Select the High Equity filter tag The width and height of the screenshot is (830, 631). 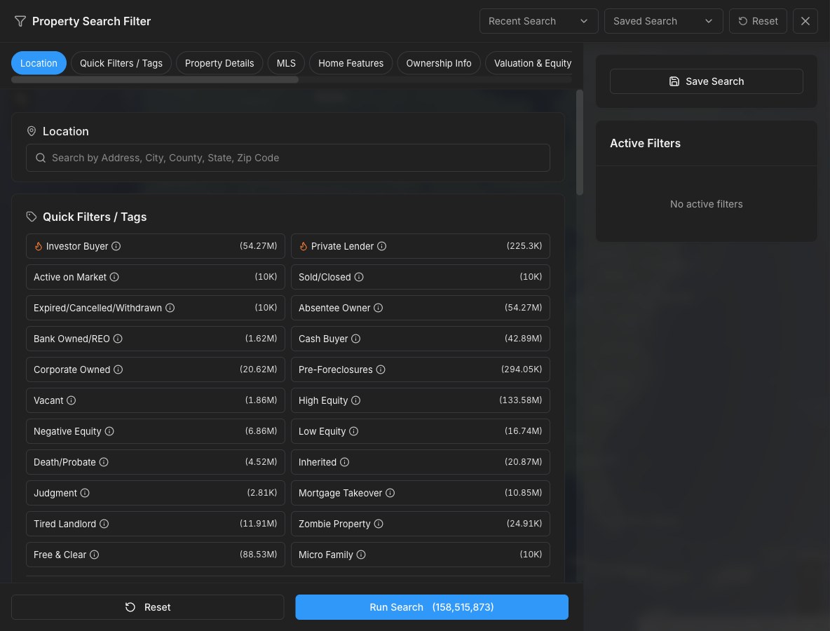click(421, 400)
